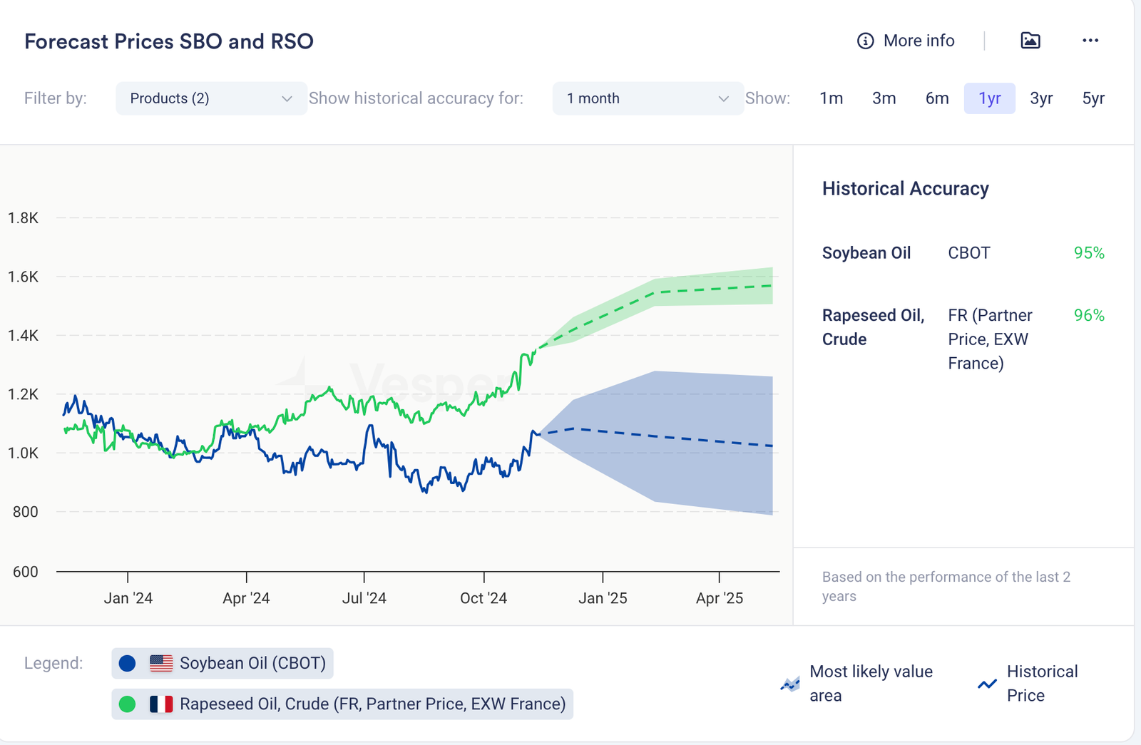The height and width of the screenshot is (745, 1141).
Task: Click the More info circle icon
Action: [x=865, y=41]
